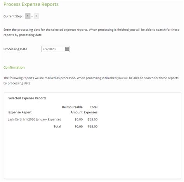
Task: Click the Selected Expense Reports panel title
Action: (x=27, y=98)
